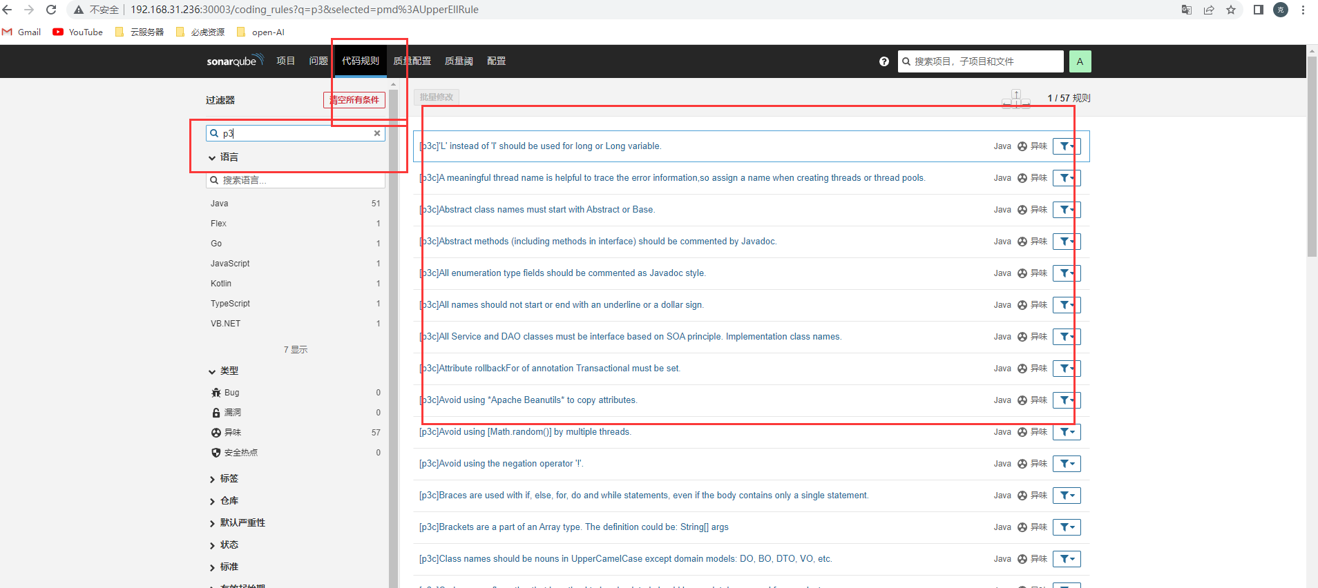Open filter dropdown for Math.random() rule
This screenshot has height=588, width=1318.
(1067, 432)
